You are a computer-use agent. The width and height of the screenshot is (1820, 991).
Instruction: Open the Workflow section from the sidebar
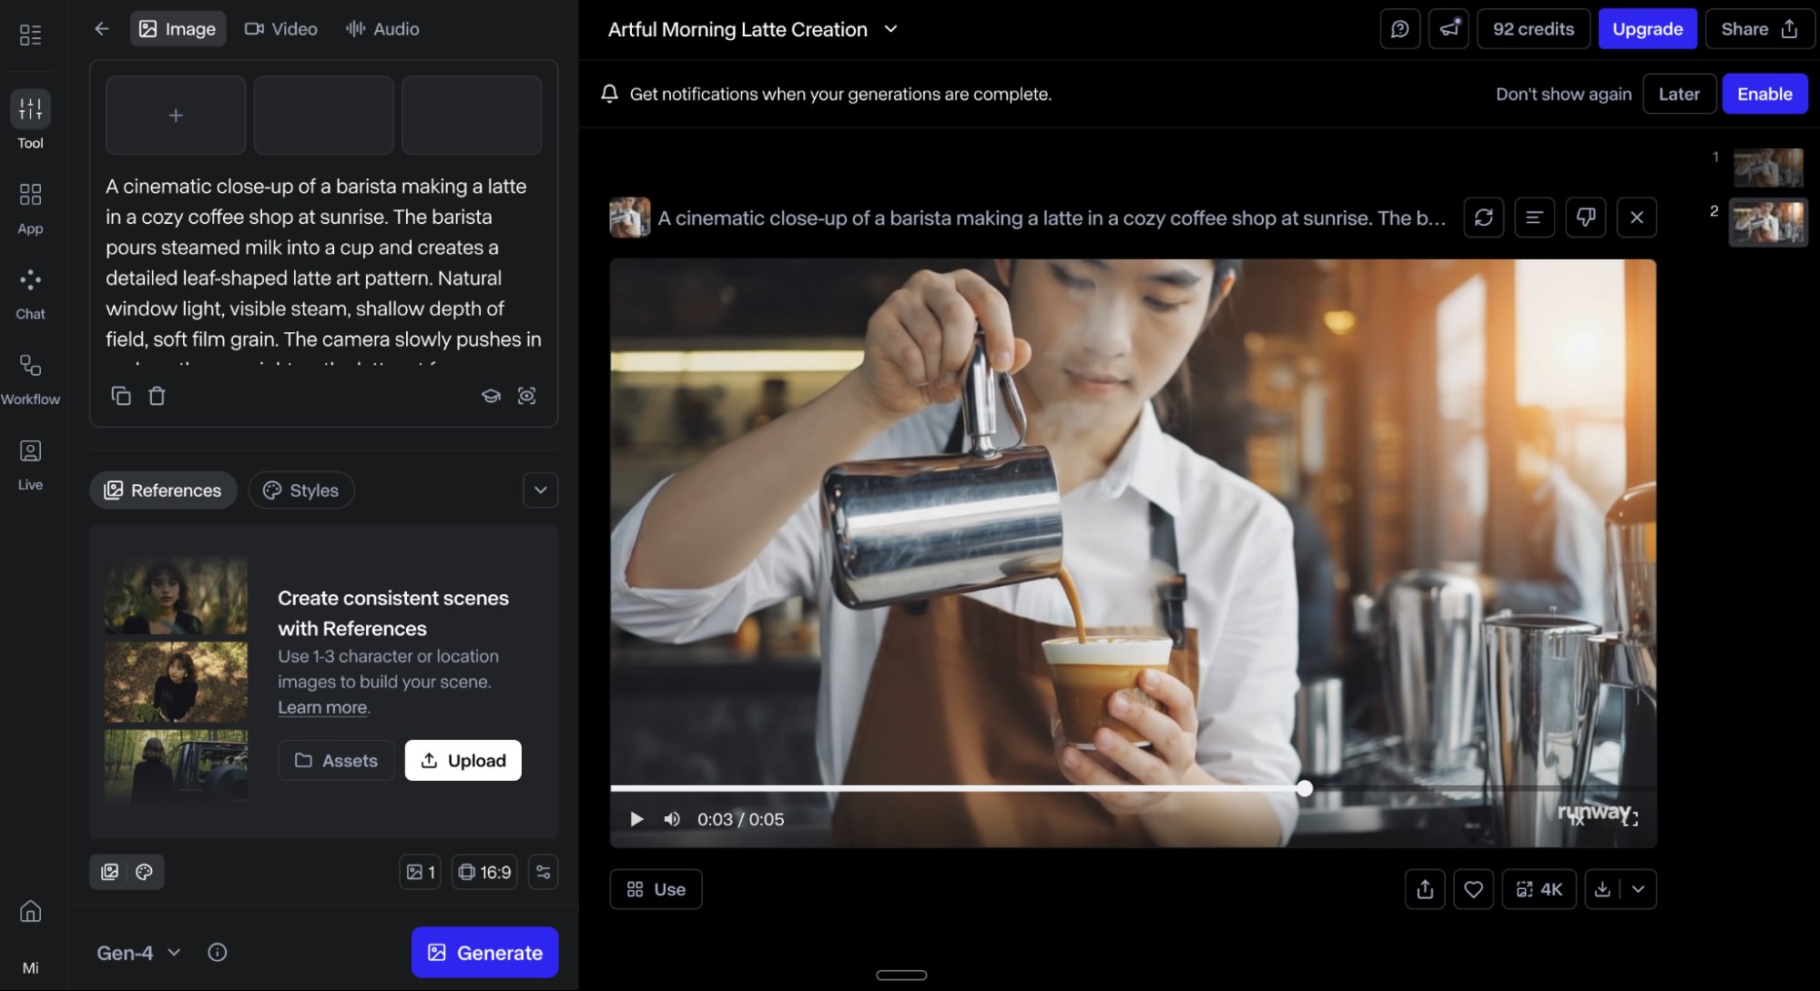pyautogui.click(x=30, y=375)
